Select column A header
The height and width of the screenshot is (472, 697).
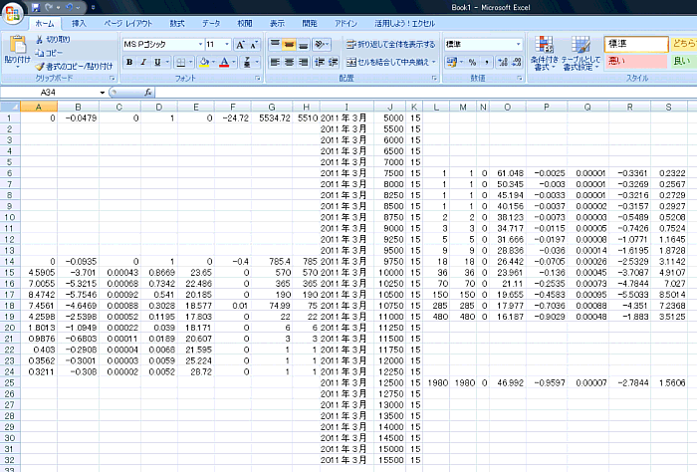pyautogui.click(x=39, y=108)
